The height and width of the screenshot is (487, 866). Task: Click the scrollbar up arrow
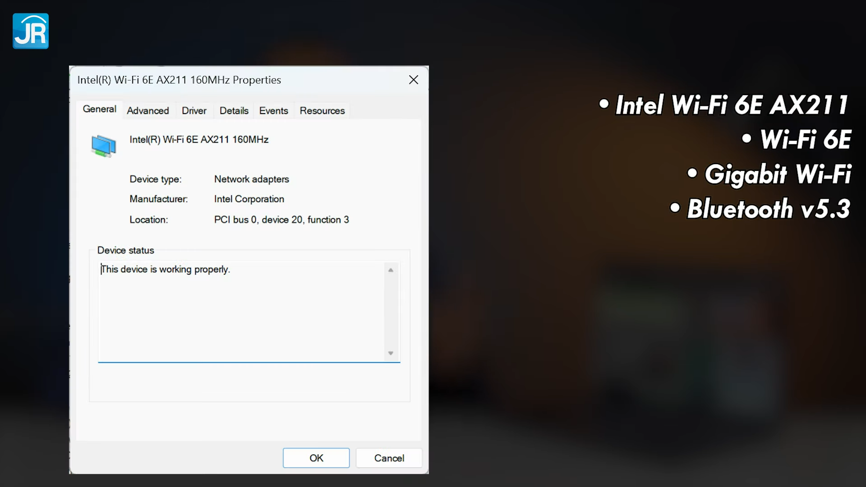390,269
